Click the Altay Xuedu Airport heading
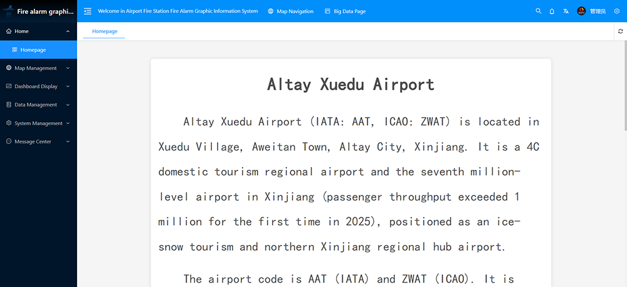The width and height of the screenshot is (627, 287). click(350, 85)
